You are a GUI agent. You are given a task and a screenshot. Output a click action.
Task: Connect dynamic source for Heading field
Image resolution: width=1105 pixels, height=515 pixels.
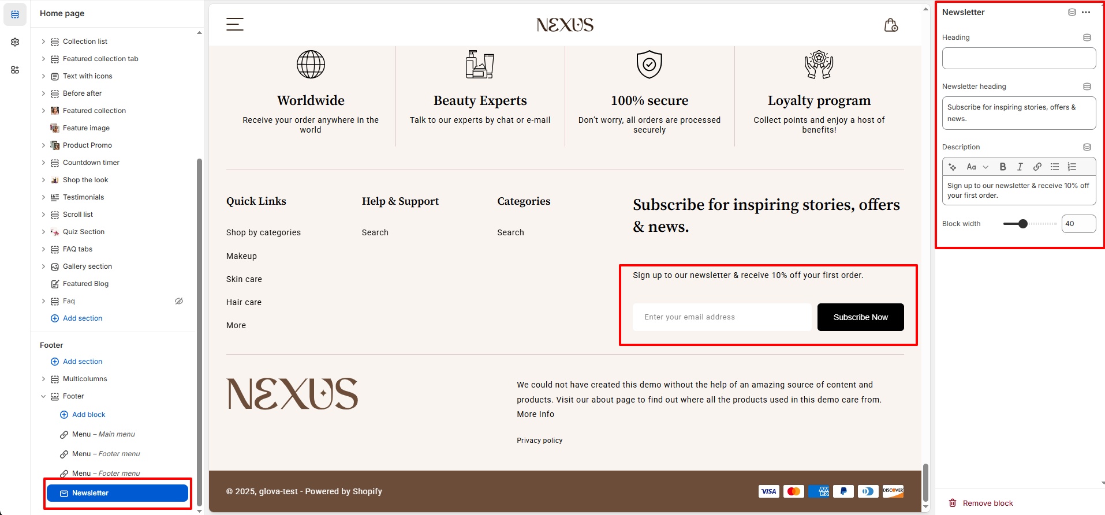click(1087, 37)
